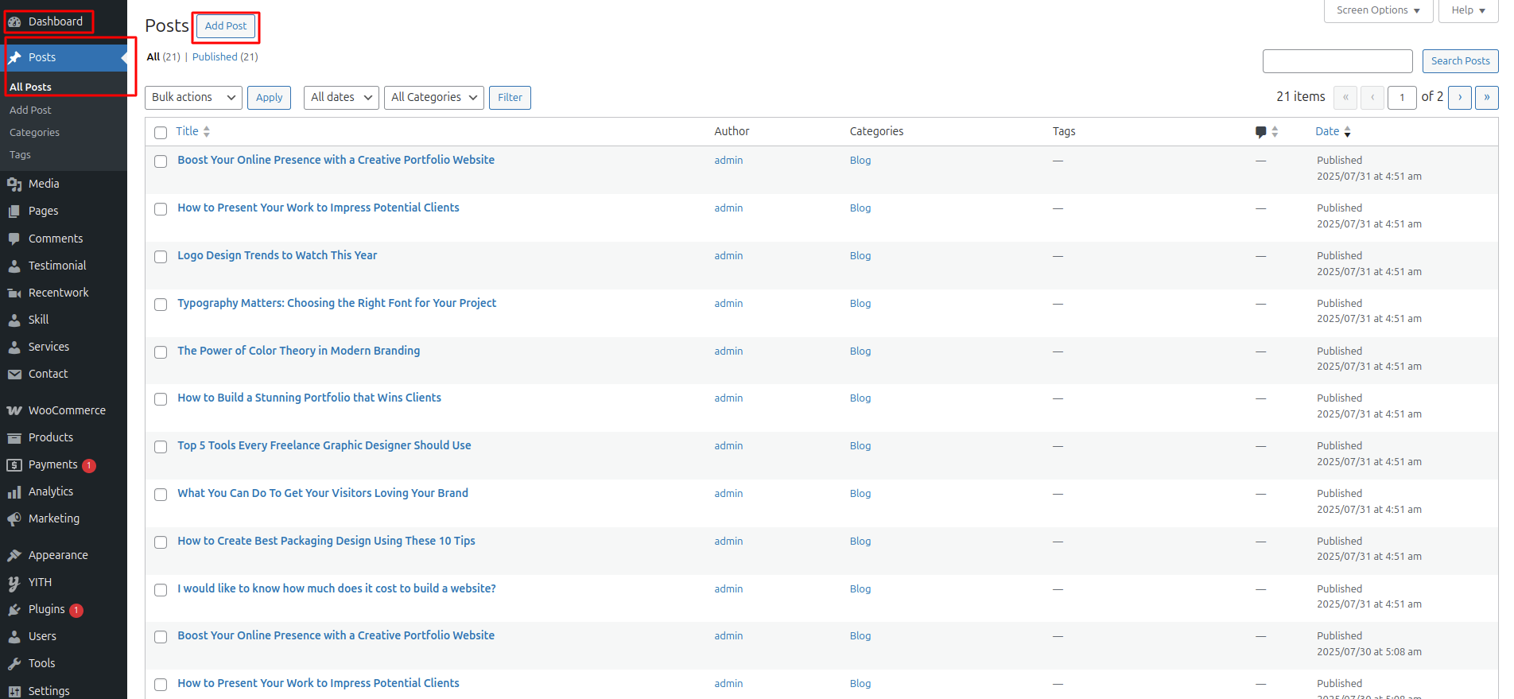Click the Services icon
Screen dimensions: 1514x699
[x=14, y=347]
